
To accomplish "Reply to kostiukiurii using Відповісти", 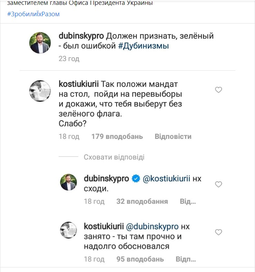I will tap(173, 137).
